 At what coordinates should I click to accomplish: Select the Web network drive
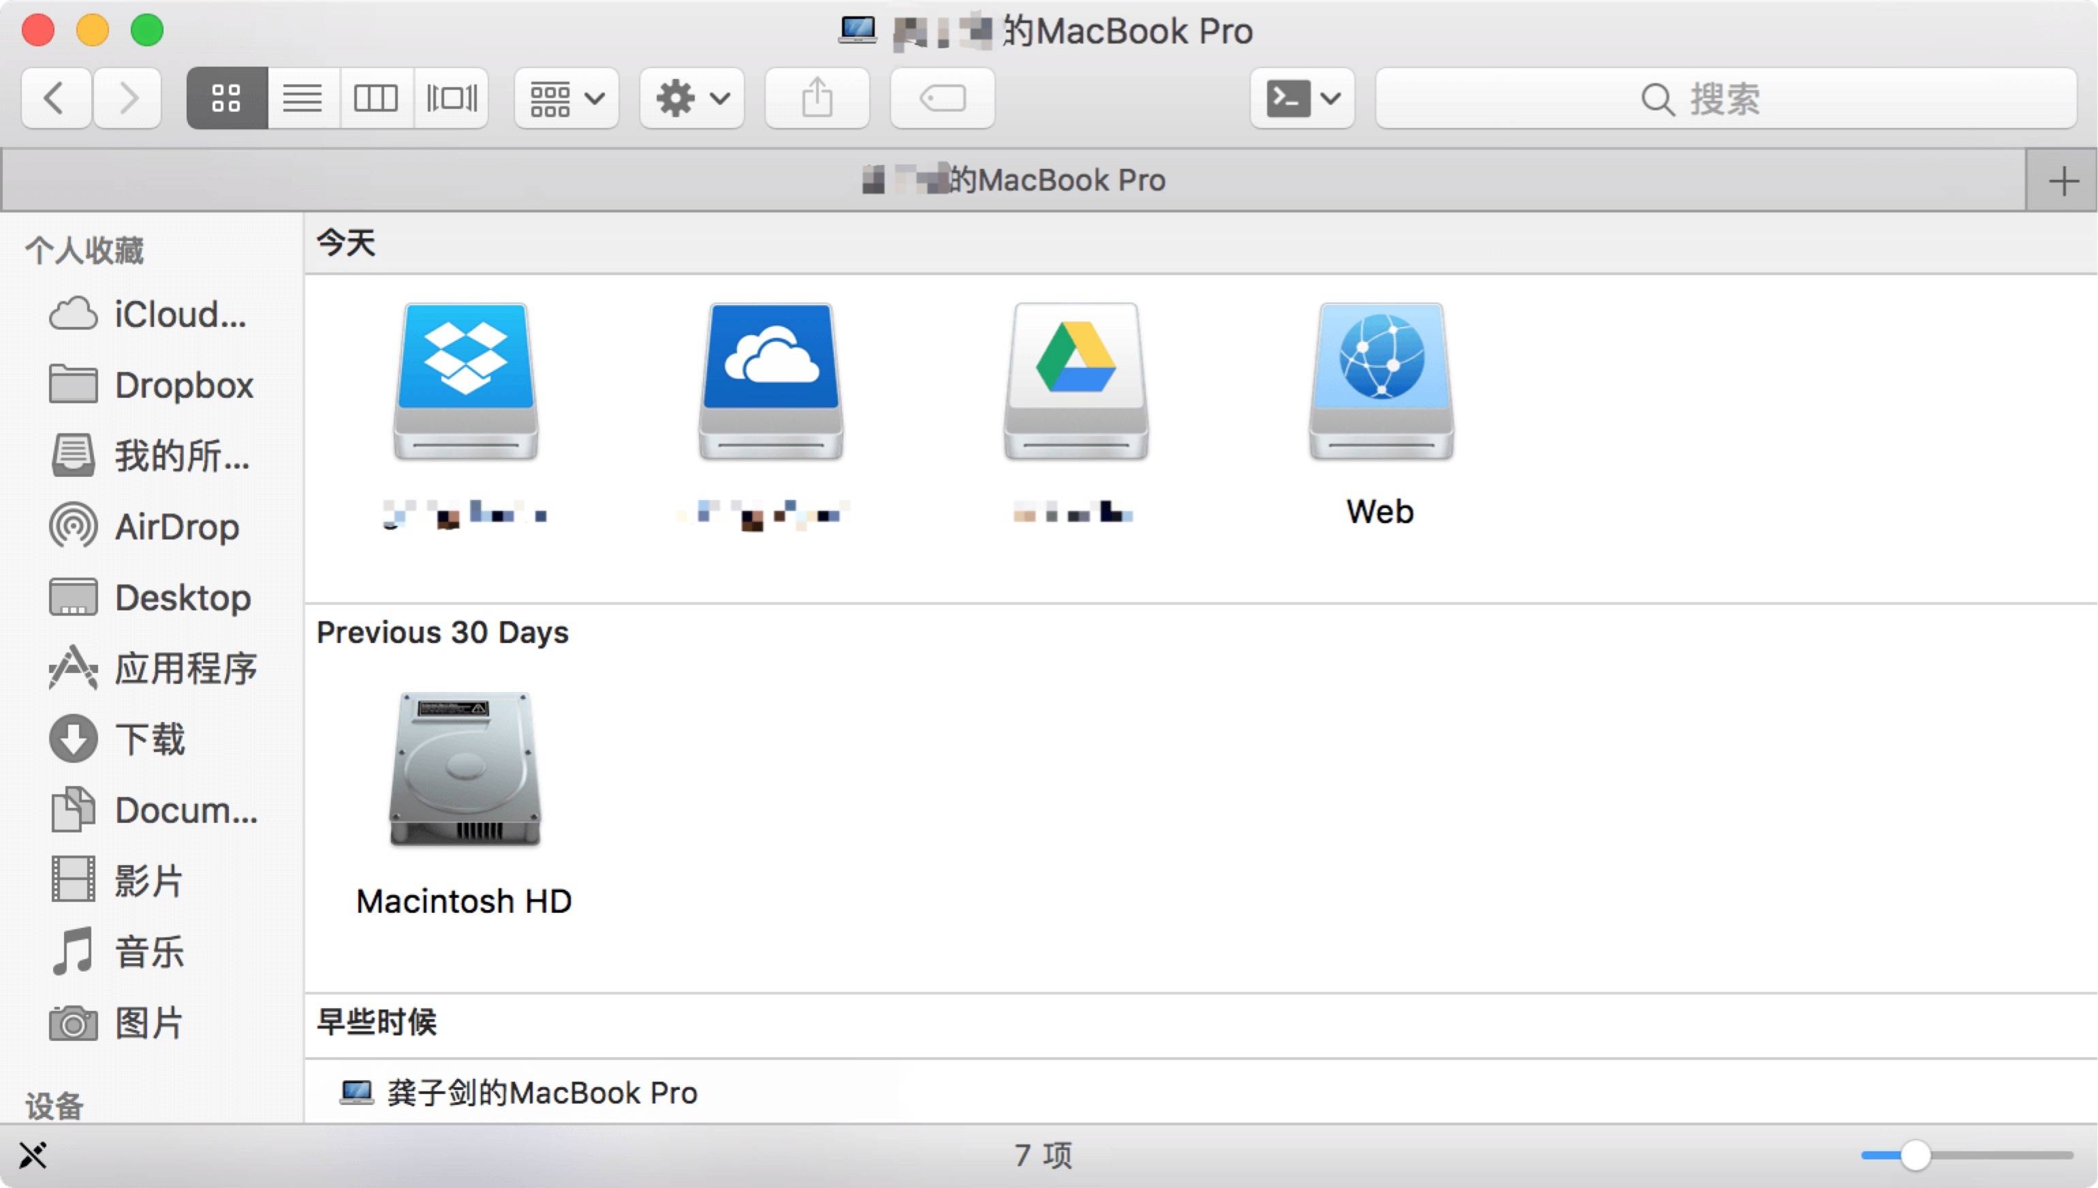pos(1381,381)
